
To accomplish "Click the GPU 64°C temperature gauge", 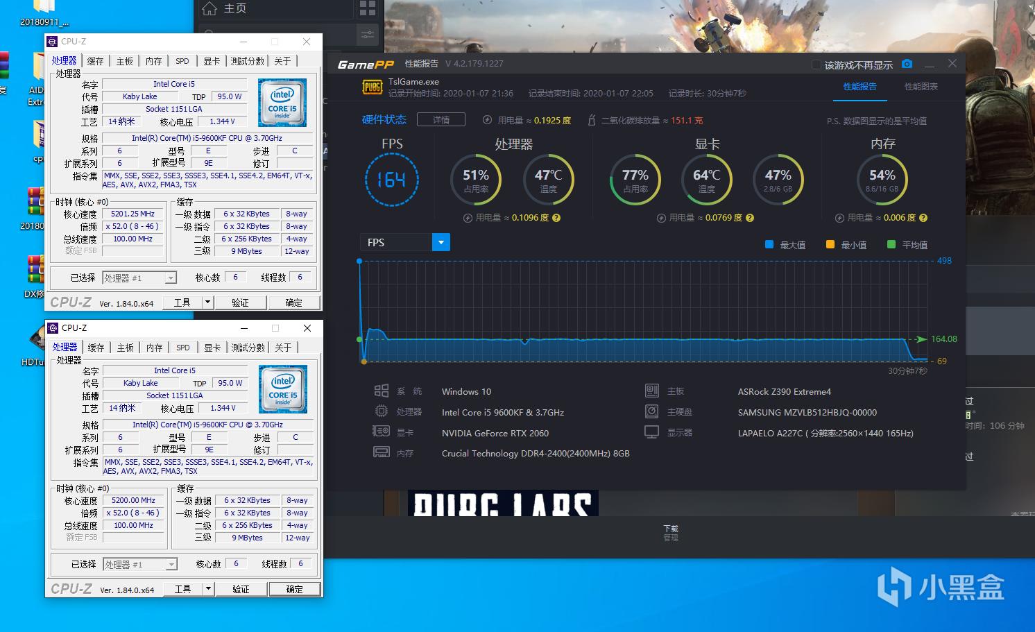I will point(707,180).
